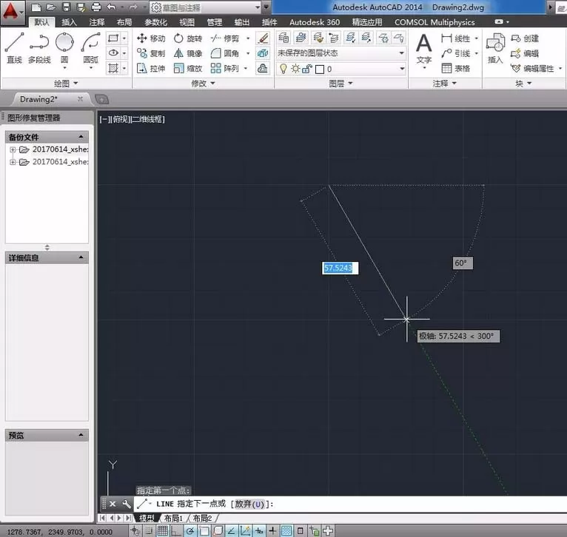
Task: Select the Arc (圆弧) tool
Action: pyautogui.click(x=90, y=49)
